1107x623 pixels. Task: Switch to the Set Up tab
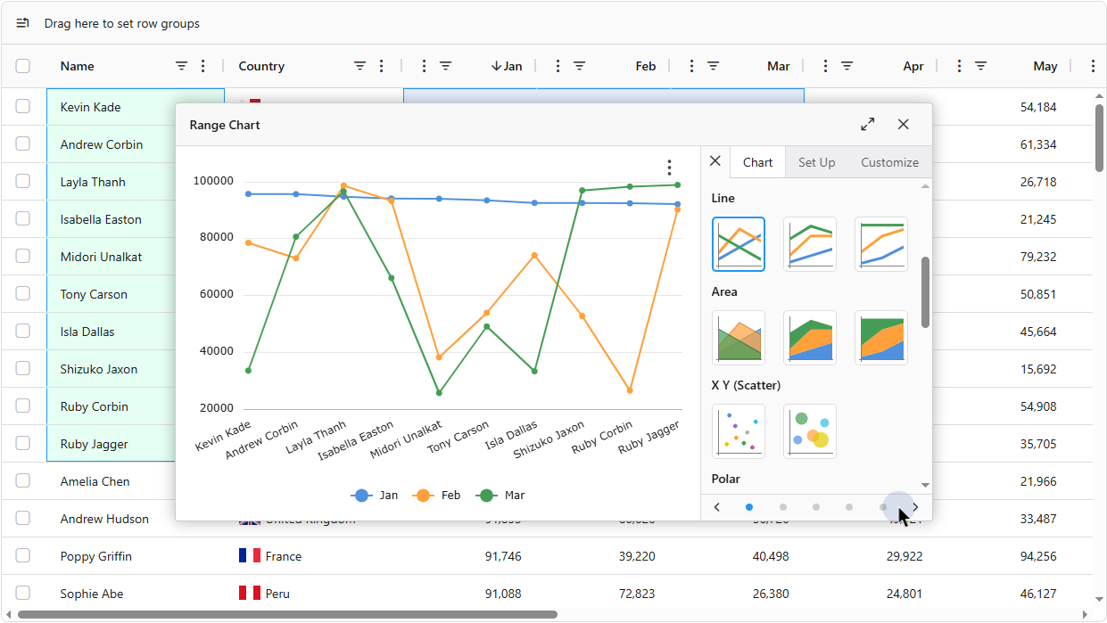816,162
